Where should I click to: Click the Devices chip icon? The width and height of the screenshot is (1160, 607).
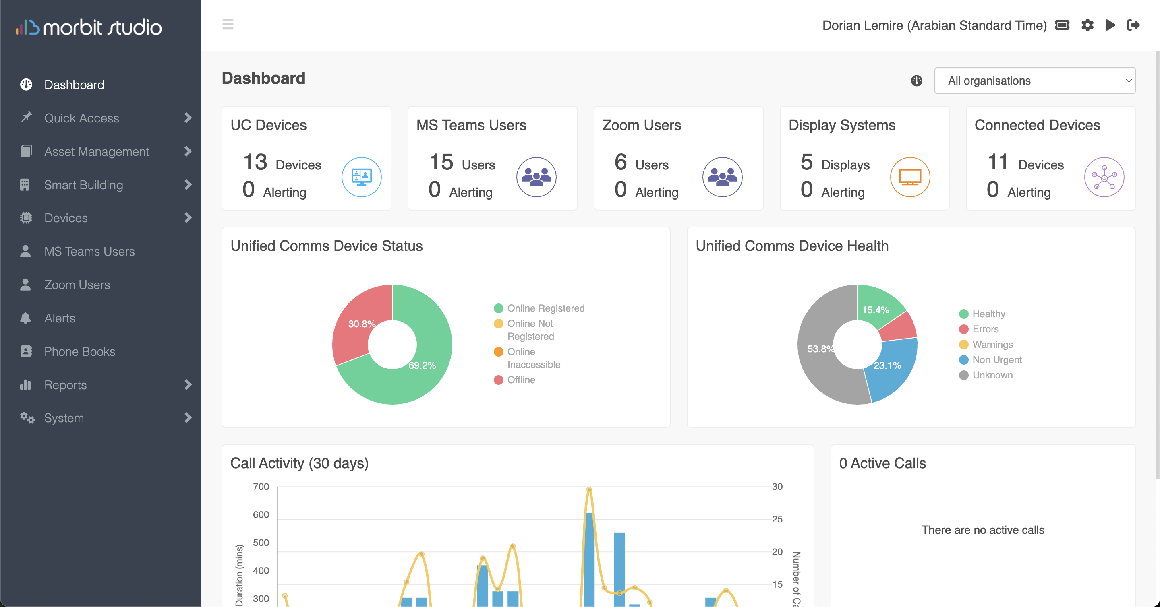coord(26,218)
